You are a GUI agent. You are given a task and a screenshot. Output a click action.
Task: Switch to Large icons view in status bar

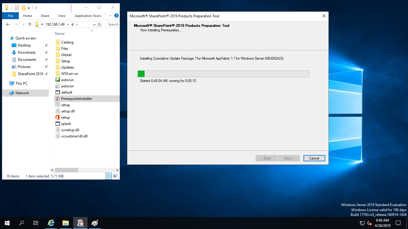point(115,176)
